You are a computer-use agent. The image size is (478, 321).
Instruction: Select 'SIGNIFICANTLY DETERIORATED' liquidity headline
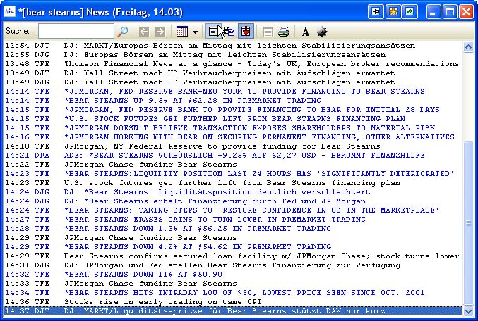233,174
